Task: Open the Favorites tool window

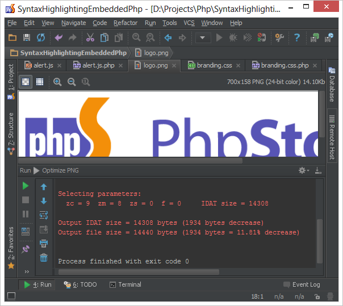Action: 11,247
